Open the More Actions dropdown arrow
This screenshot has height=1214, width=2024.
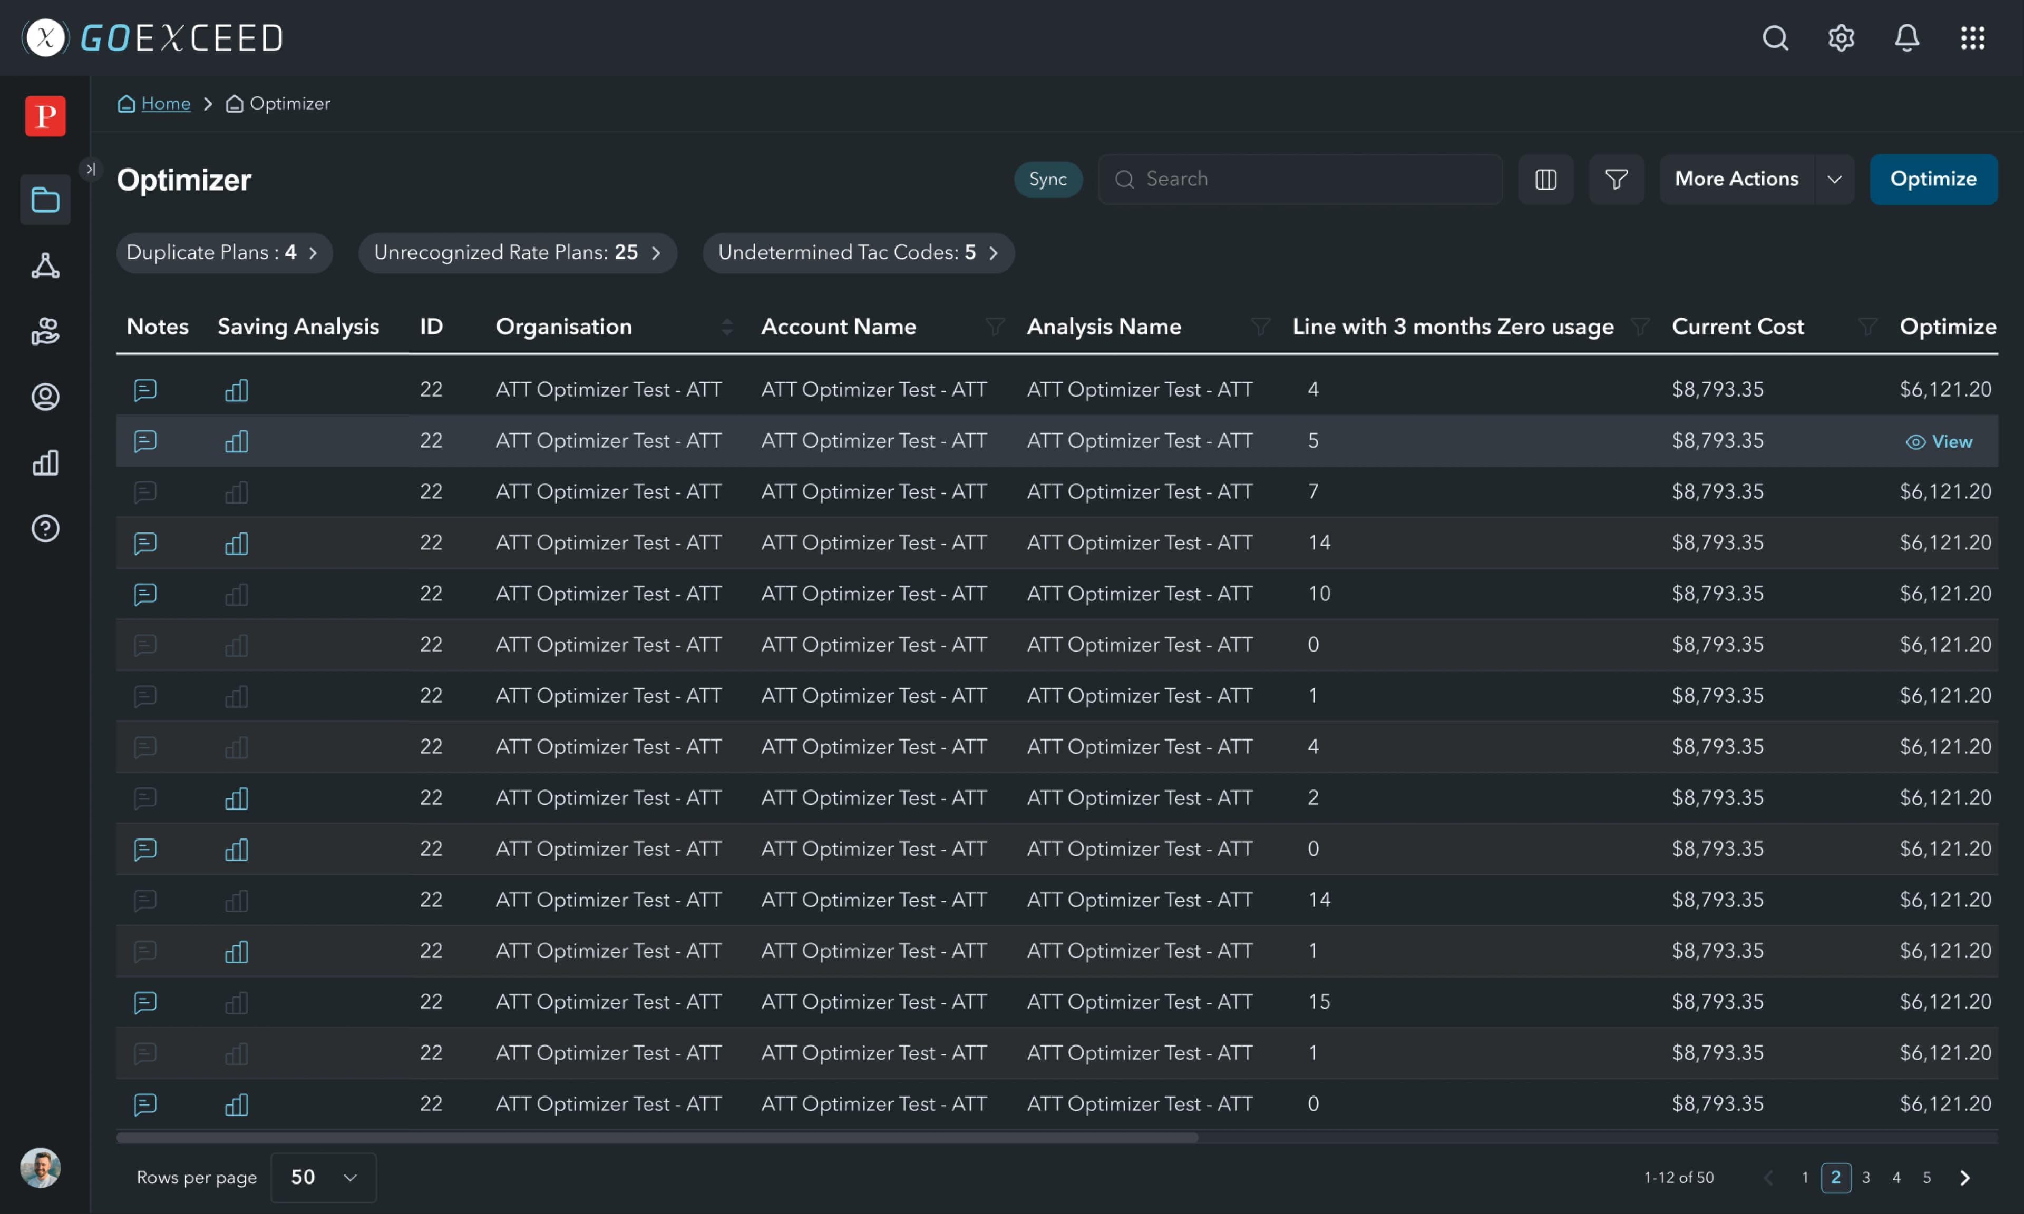(x=1834, y=179)
